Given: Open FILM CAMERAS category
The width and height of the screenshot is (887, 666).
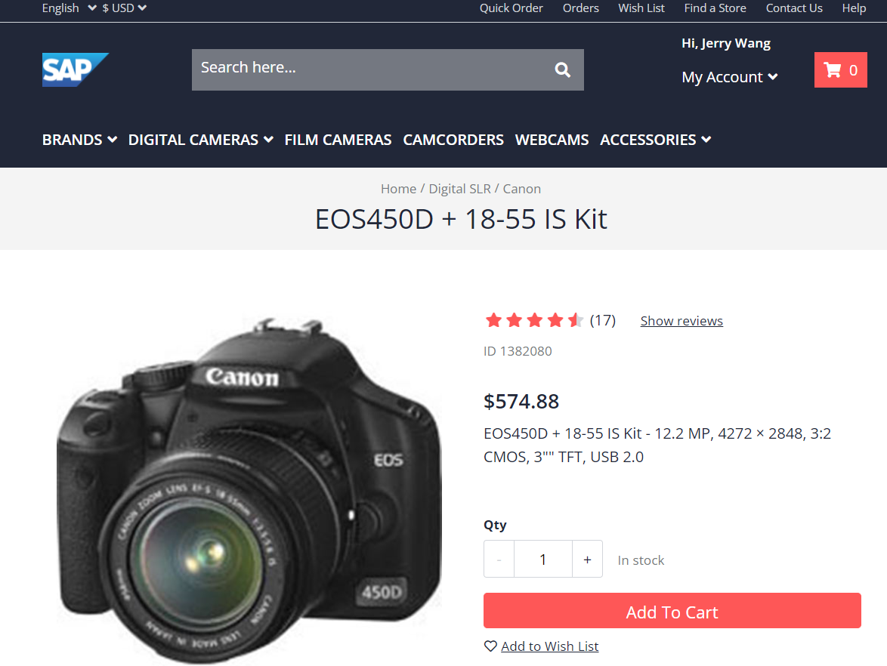Looking at the screenshot, I should (338, 140).
